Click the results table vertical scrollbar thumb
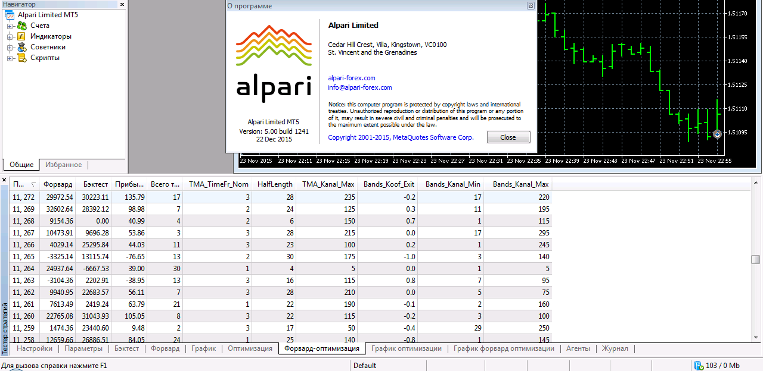 (756, 259)
